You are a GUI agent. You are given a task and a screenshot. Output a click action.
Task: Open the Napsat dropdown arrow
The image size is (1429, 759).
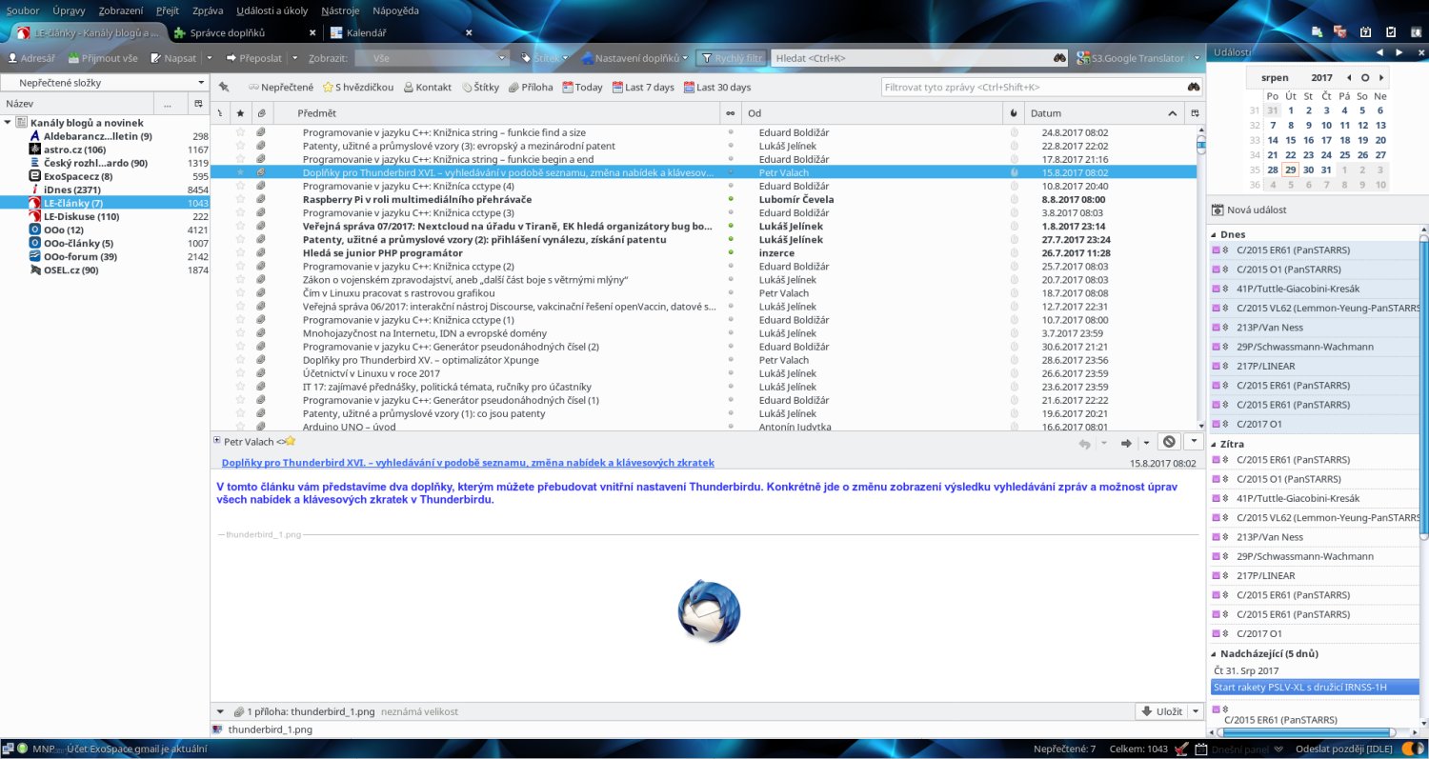208,58
